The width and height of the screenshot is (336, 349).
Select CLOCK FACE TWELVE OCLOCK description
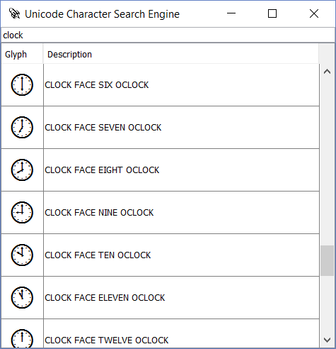coord(107,340)
